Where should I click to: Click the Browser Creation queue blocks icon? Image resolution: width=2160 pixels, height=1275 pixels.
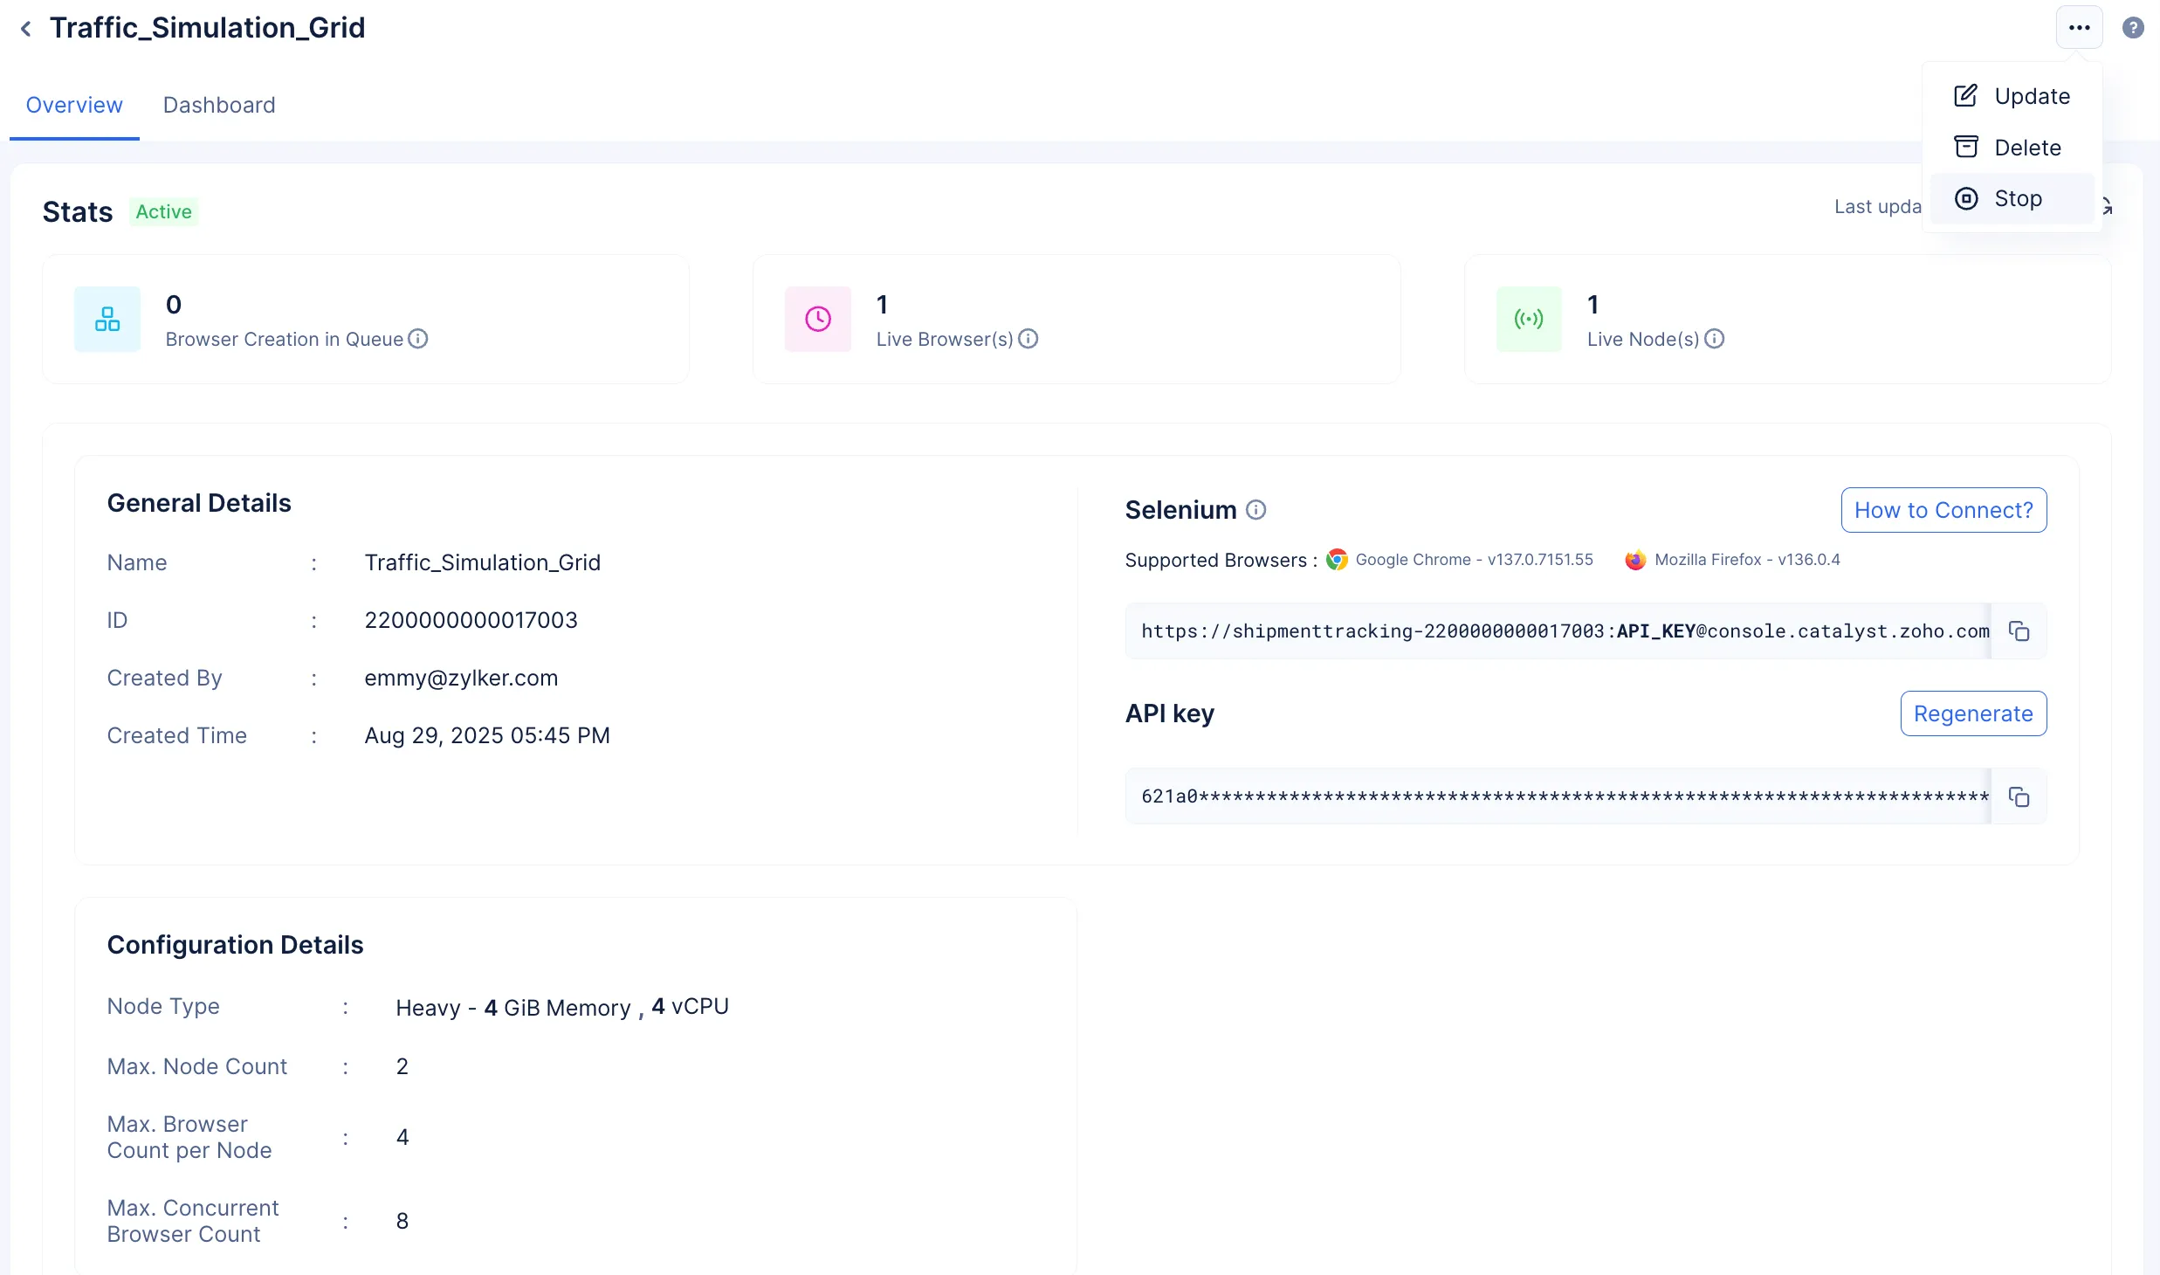coord(107,319)
